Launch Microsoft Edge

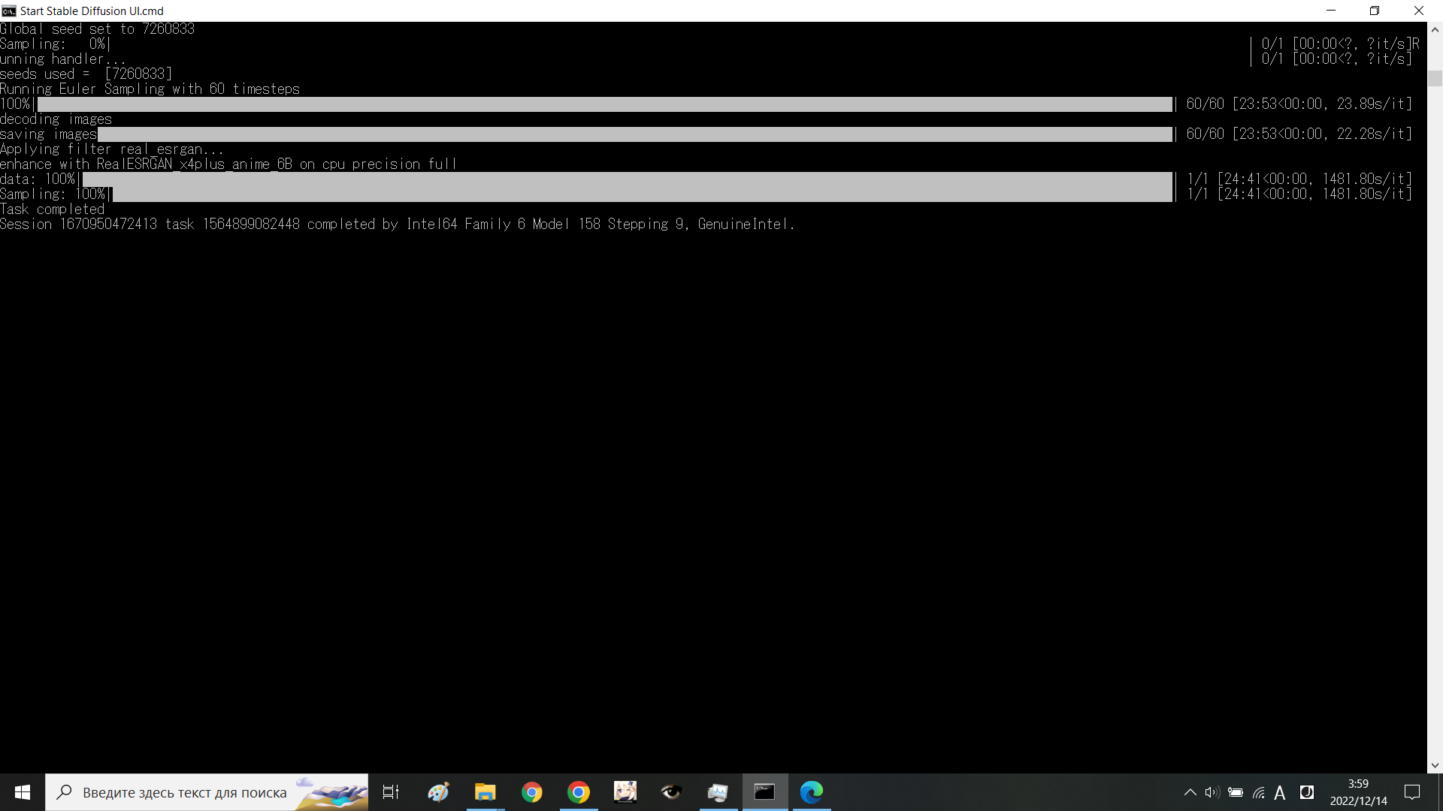(x=812, y=792)
